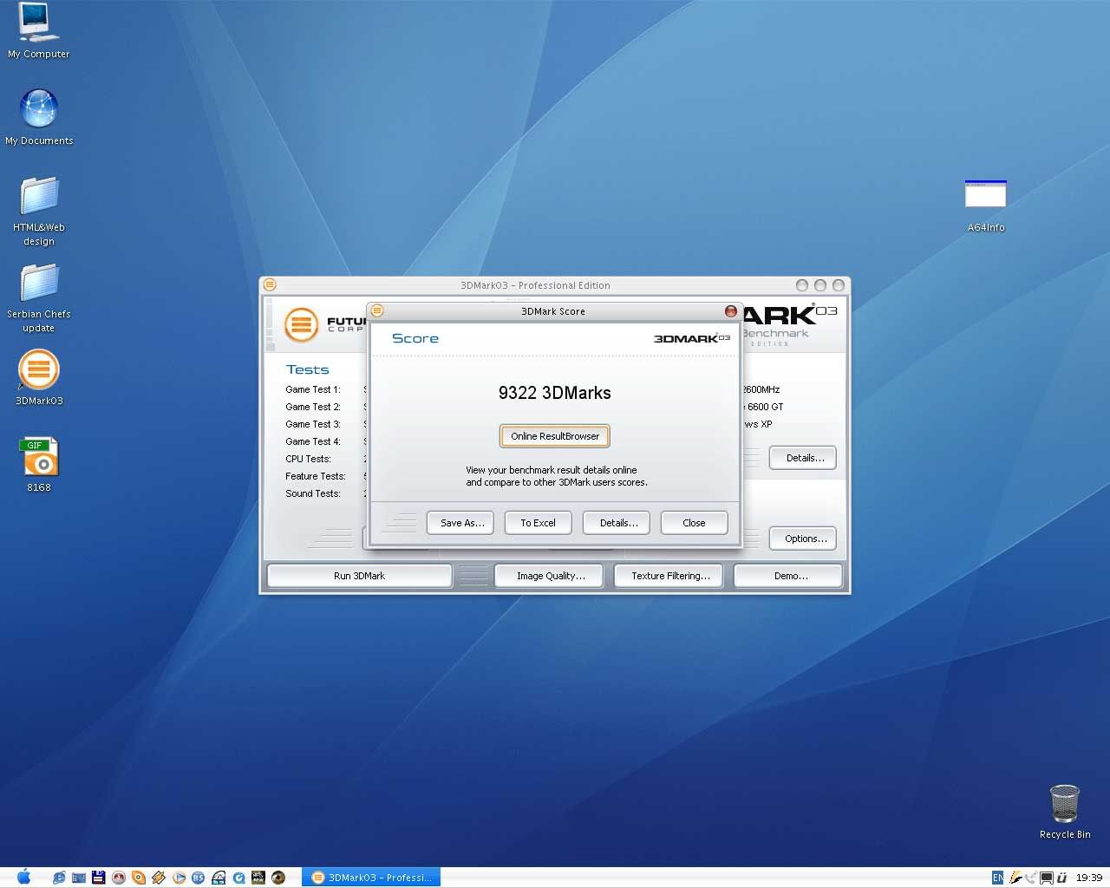Click Save As... in the Score dialog
The width and height of the screenshot is (1110, 888).
[460, 523]
